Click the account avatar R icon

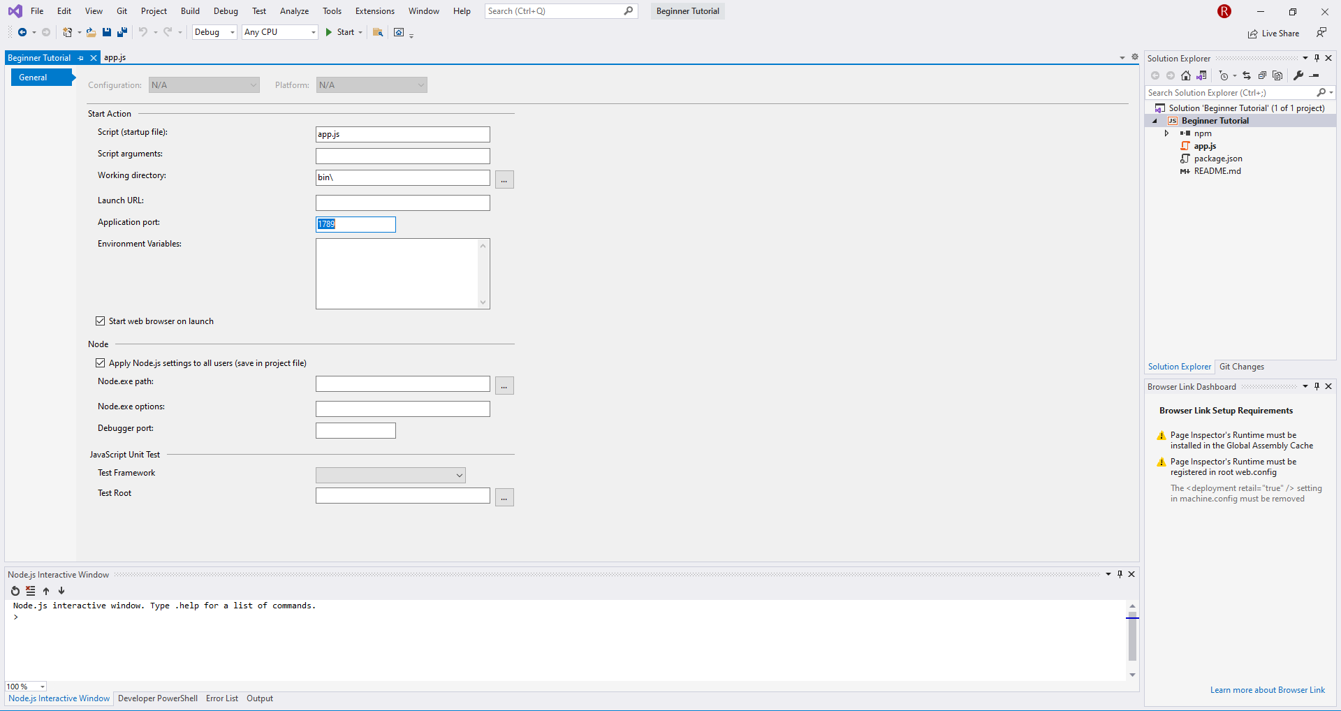pyautogui.click(x=1224, y=11)
